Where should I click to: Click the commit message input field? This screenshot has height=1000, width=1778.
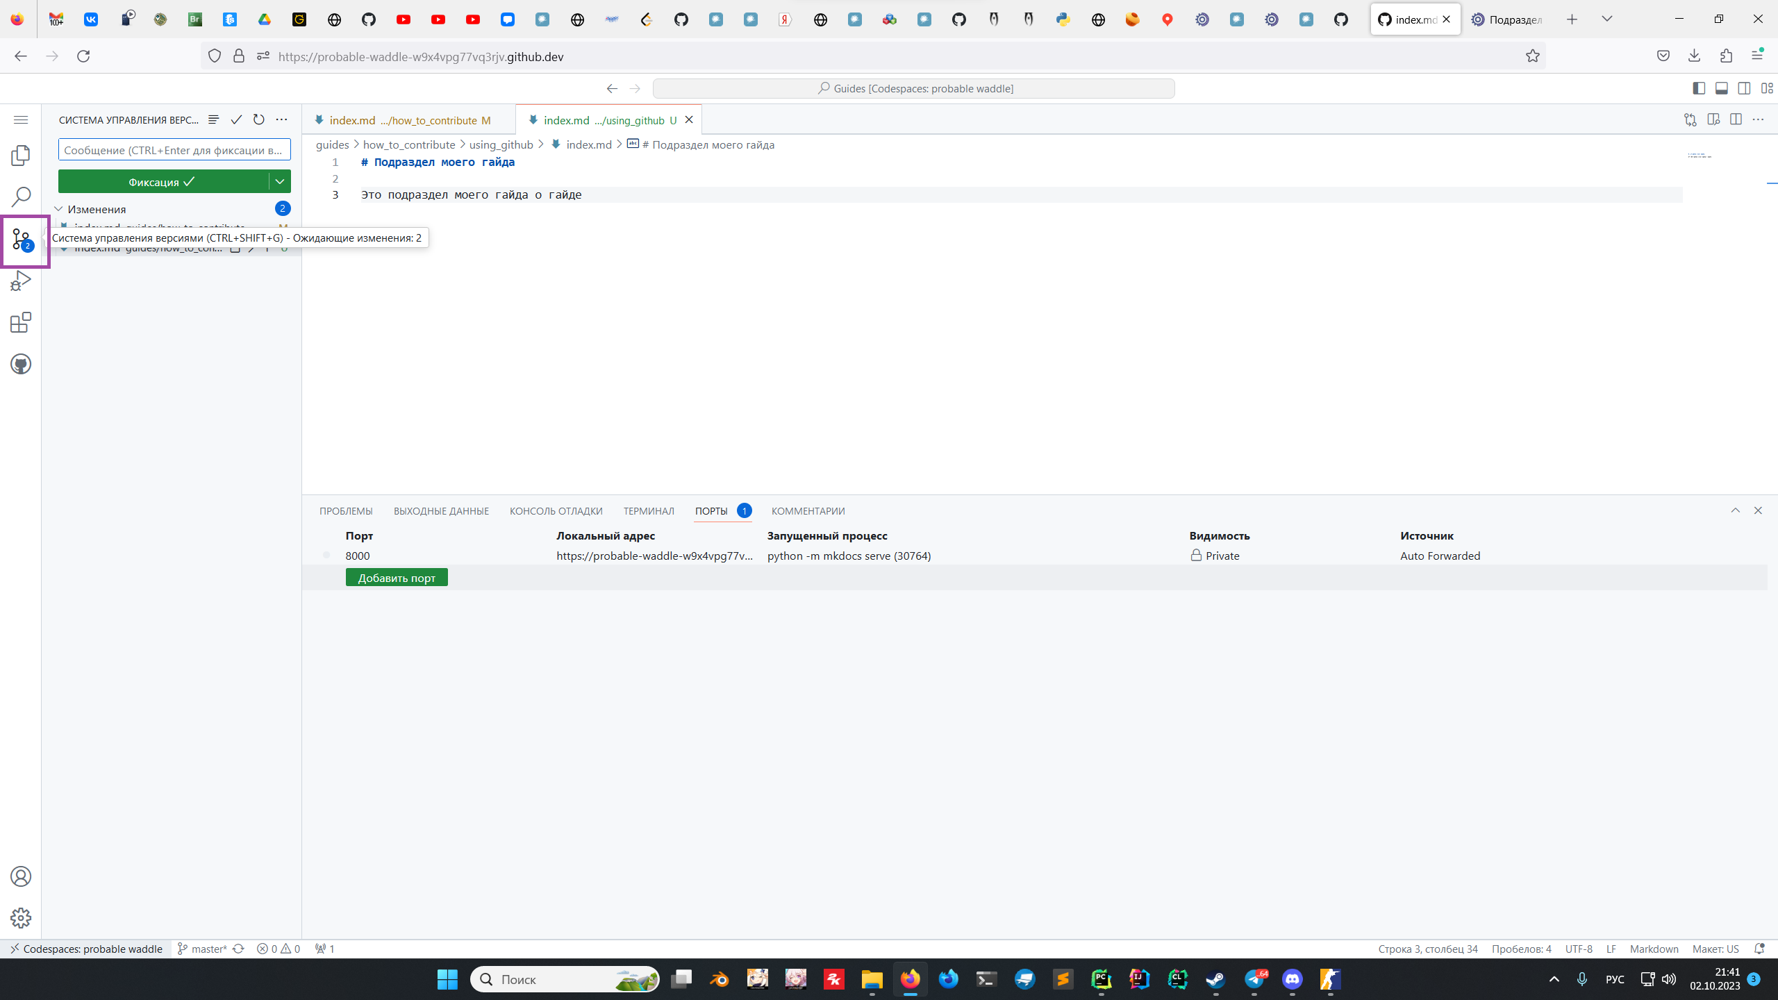coord(174,150)
